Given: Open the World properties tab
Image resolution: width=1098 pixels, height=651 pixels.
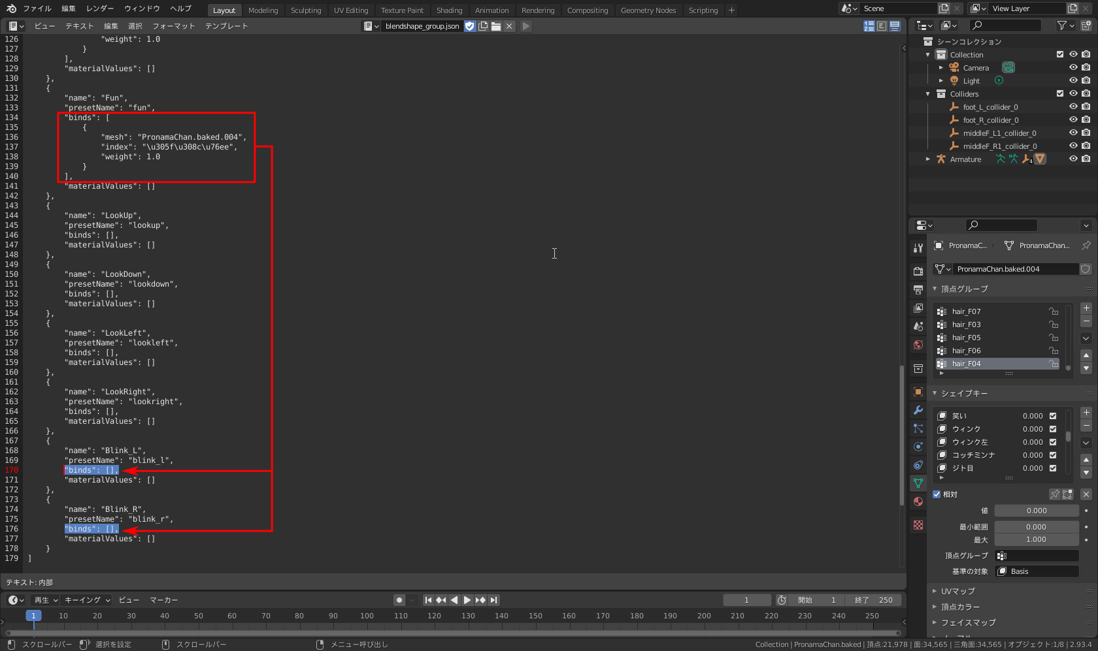Looking at the screenshot, I should [x=918, y=344].
